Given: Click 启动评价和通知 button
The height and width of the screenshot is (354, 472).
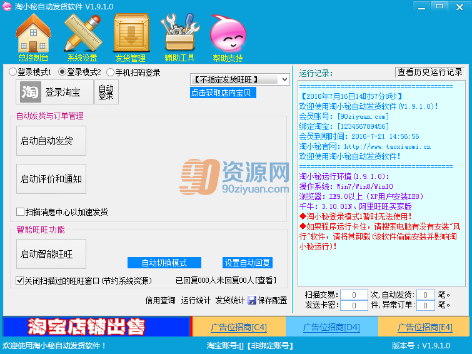Looking at the screenshot, I should [51, 179].
